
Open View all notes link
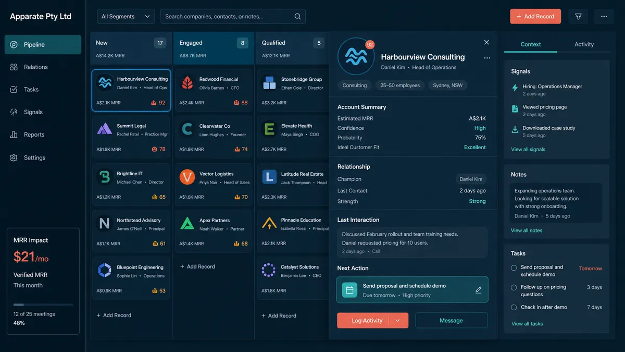(x=527, y=230)
